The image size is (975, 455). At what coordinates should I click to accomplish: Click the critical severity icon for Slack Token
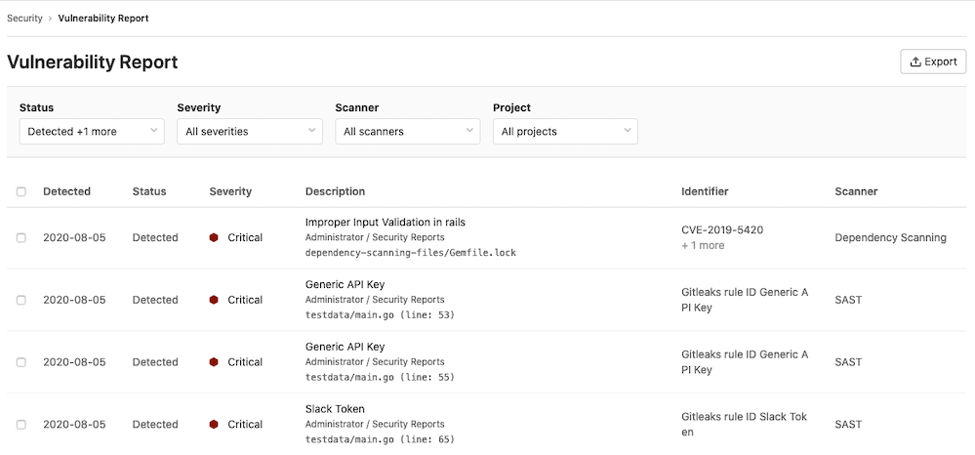pyautogui.click(x=214, y=424)
